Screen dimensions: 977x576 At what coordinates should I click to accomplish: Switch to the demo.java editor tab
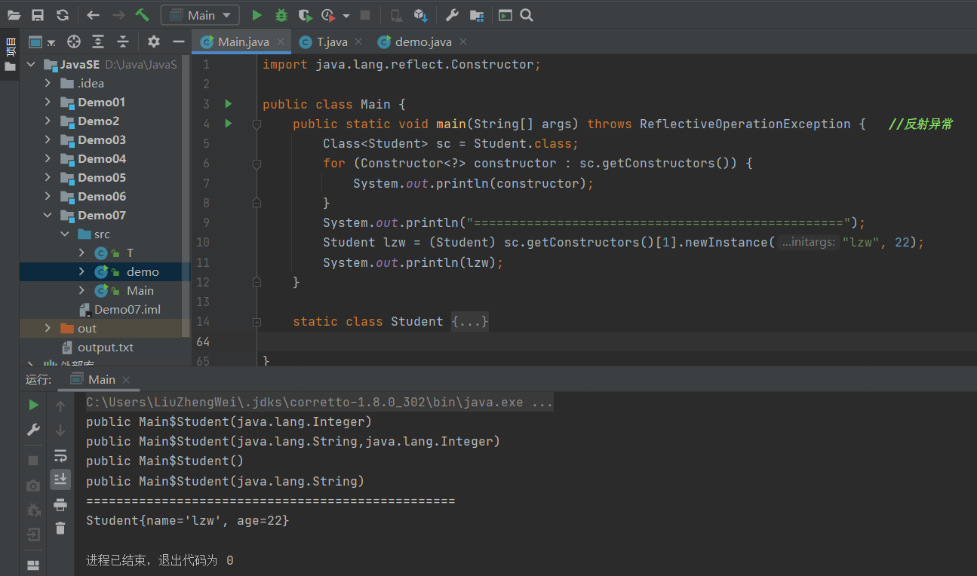(x=422, y=41)
